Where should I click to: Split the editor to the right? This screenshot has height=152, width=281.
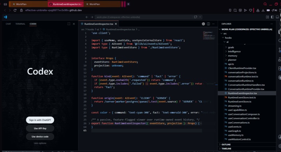(x=208, y=24)
